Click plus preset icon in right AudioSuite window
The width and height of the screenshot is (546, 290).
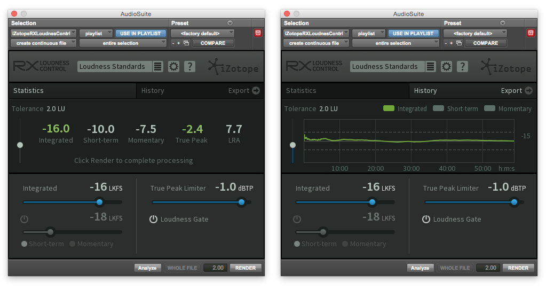coord(453,43)
